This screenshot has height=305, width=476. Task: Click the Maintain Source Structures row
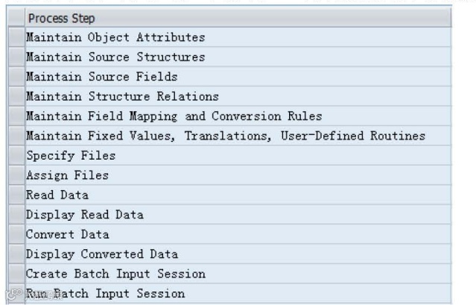pyautogui.click(x=115, y=57)
